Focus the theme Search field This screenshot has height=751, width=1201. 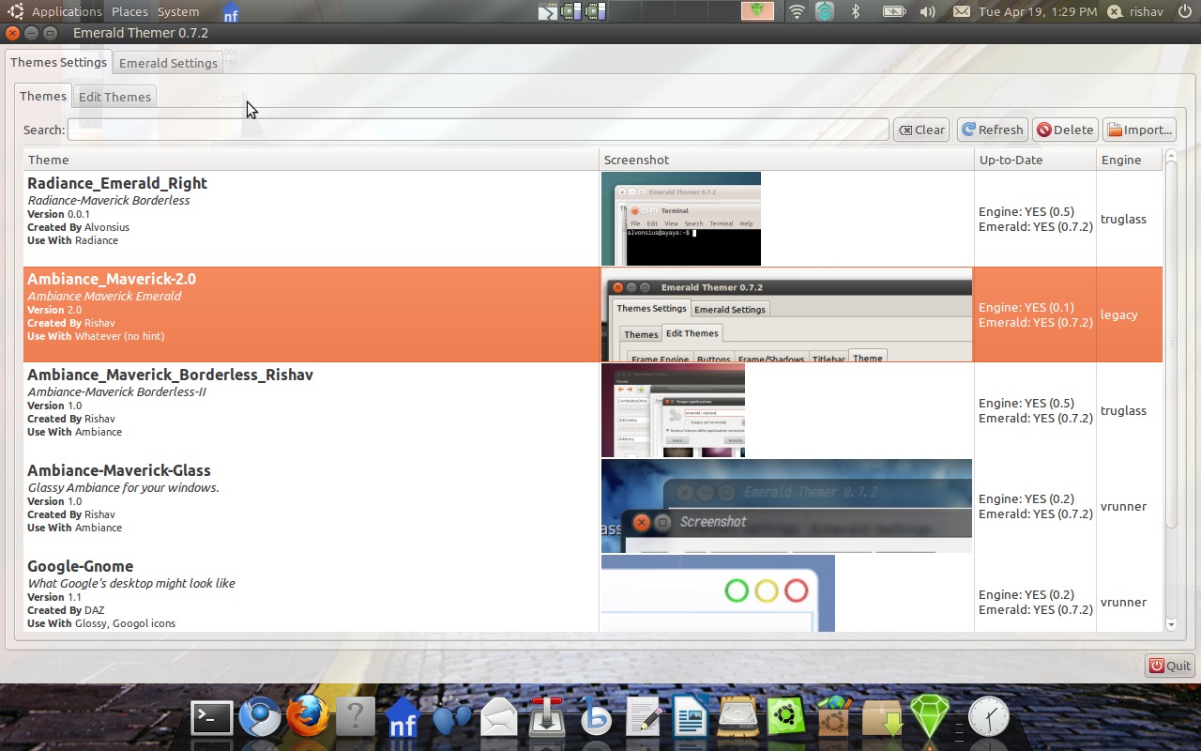pyautogui.click(x=478, y=130)
